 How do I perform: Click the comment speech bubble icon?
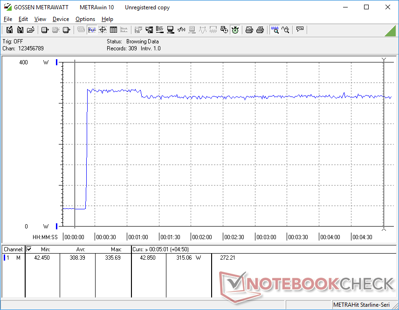tap(300, 29)
